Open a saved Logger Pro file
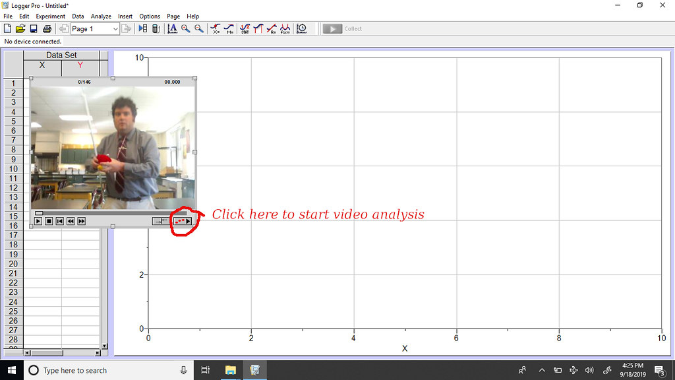Screen dimensions: 675x380 (x=20, y=28)
